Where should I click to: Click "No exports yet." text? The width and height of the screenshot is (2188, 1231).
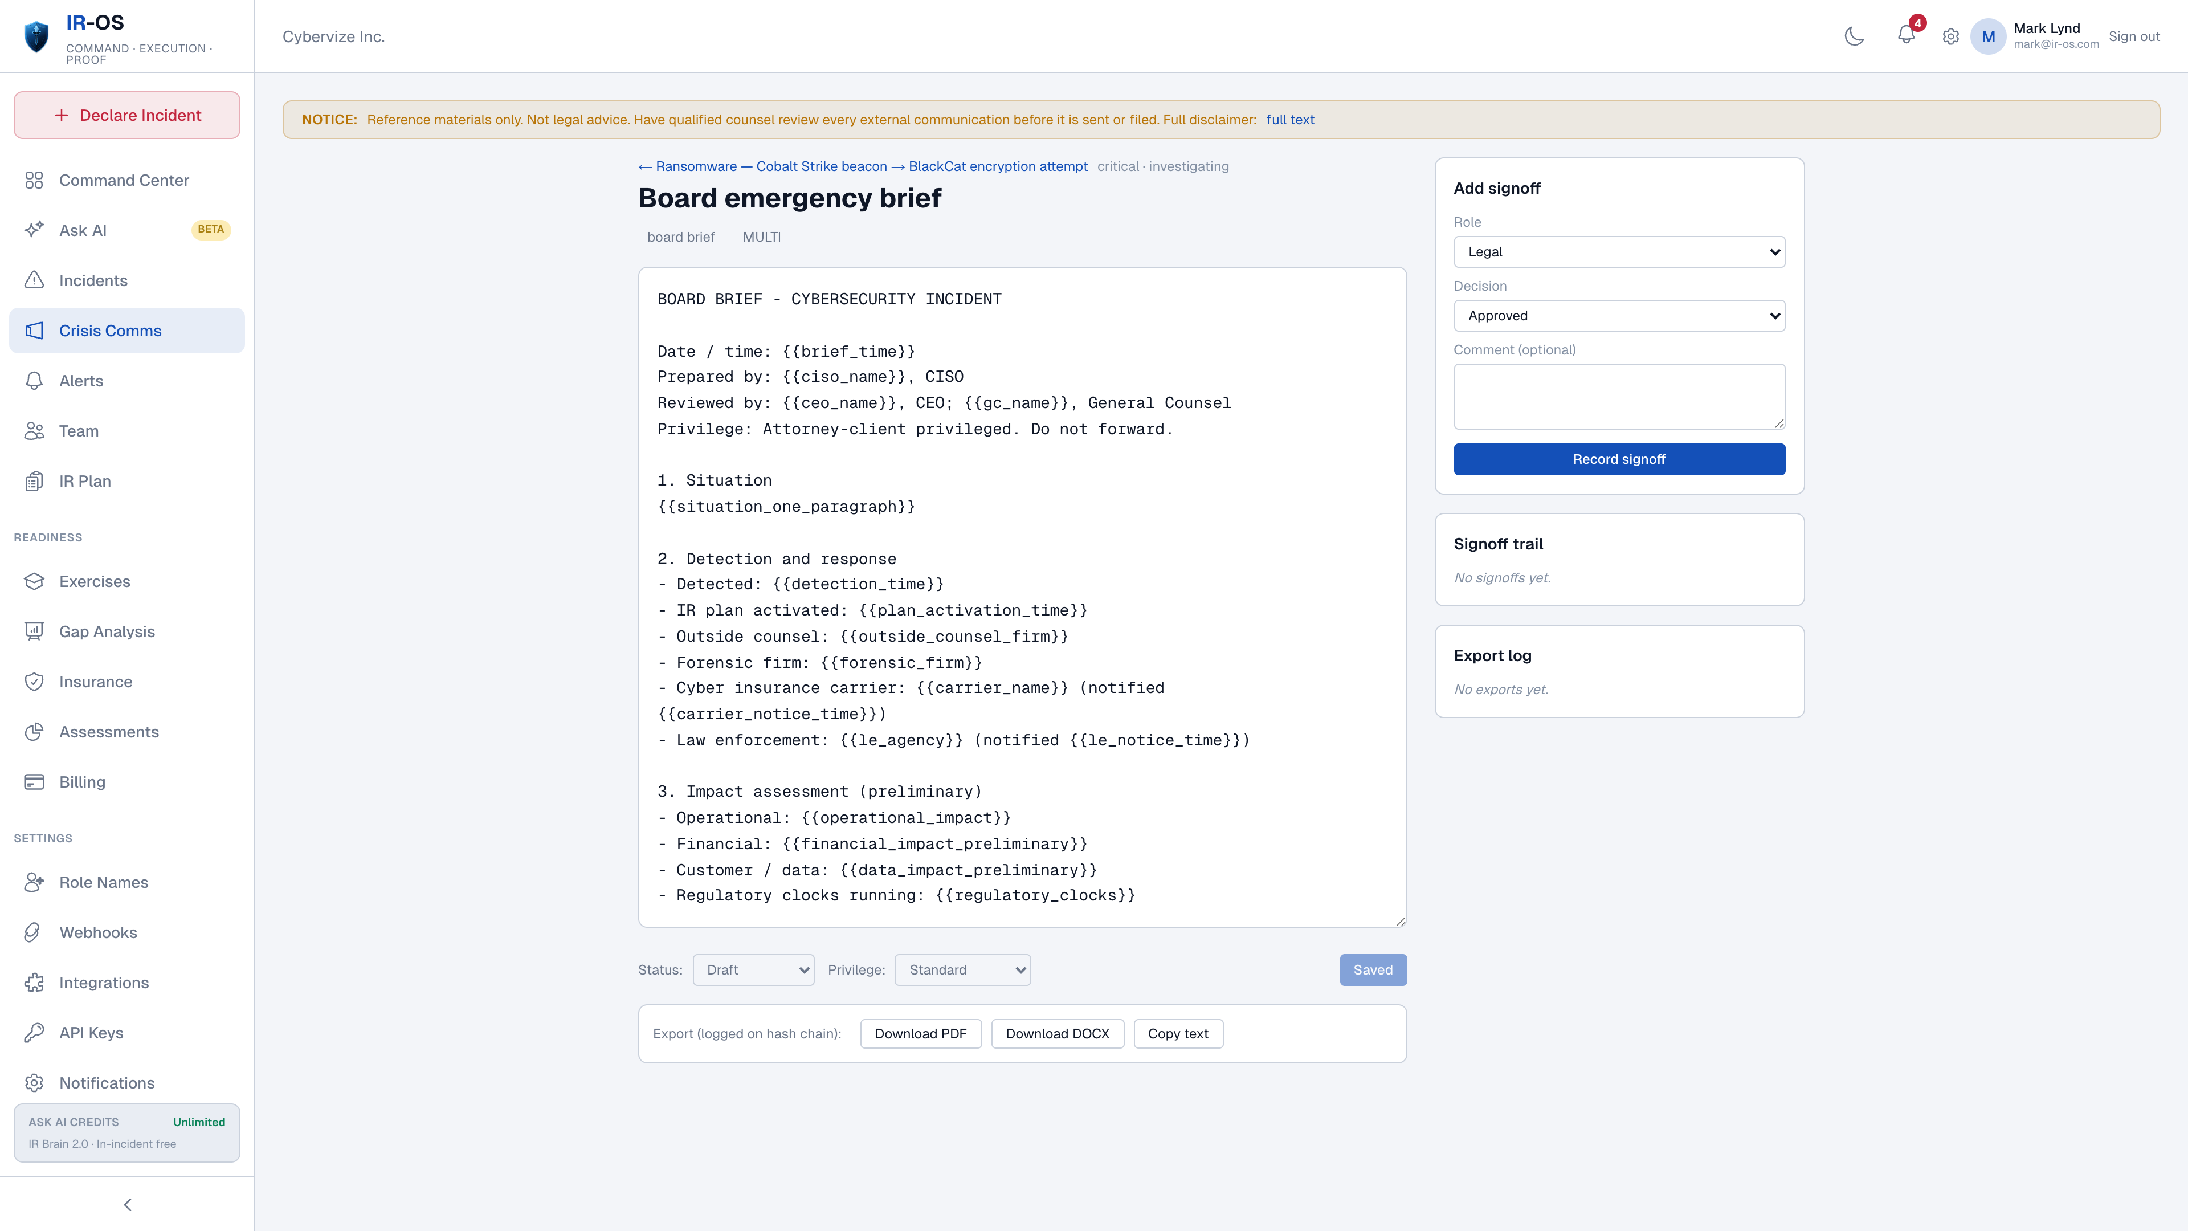[1501, 689]
